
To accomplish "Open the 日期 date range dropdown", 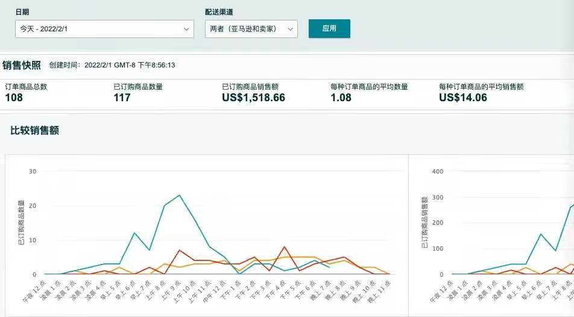I will coord(104,29).
